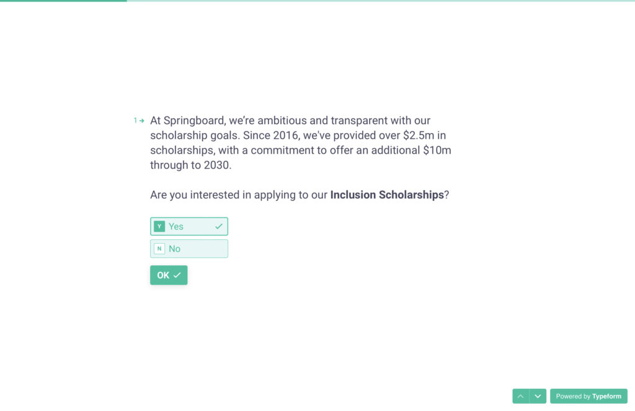This screenshot has width=635, height=411.
Task: Click the N key hint badge
Action: pos(159,249)
